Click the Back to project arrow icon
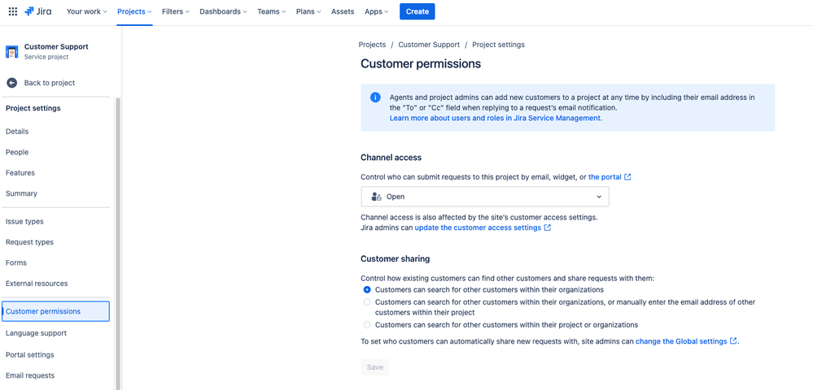The image size is (813, 390). (x=12, y=83)
